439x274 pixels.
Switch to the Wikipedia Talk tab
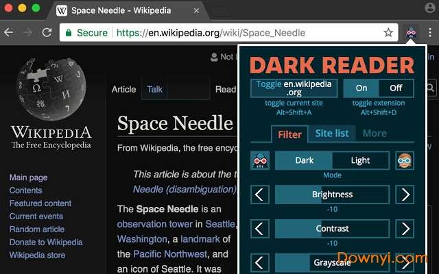click(154, 89)
